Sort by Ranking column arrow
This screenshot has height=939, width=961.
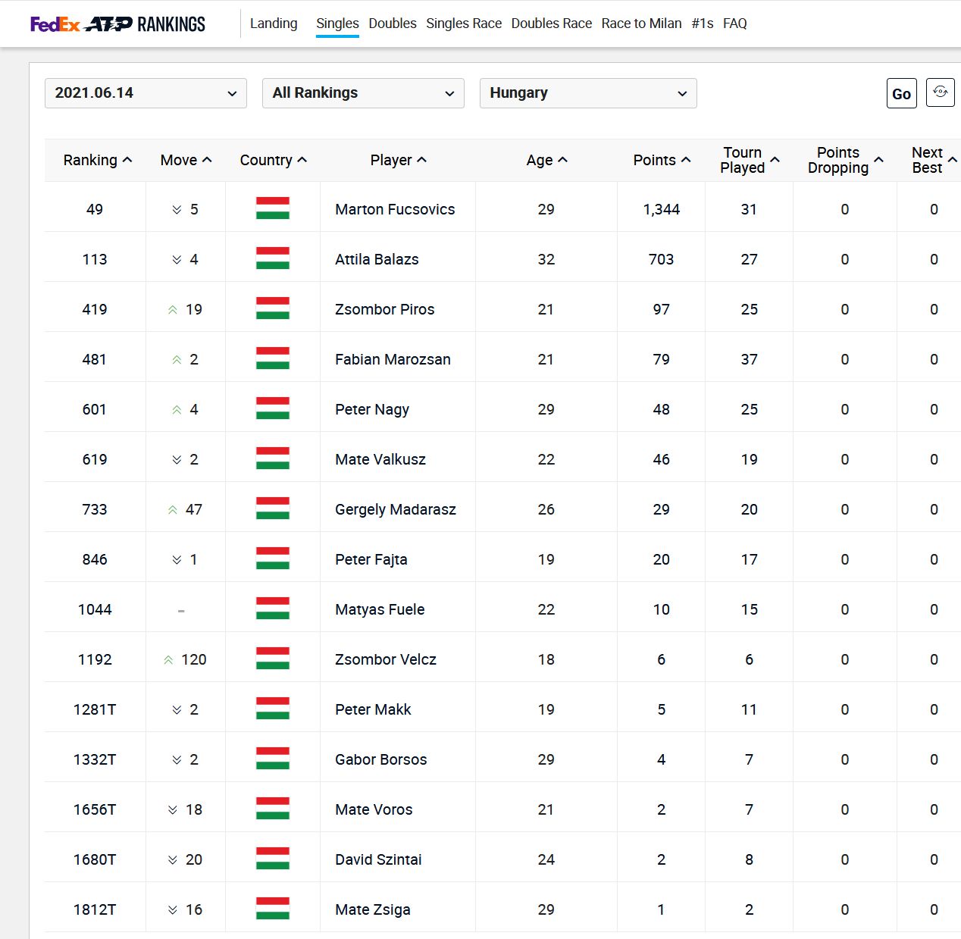point(127,160)
